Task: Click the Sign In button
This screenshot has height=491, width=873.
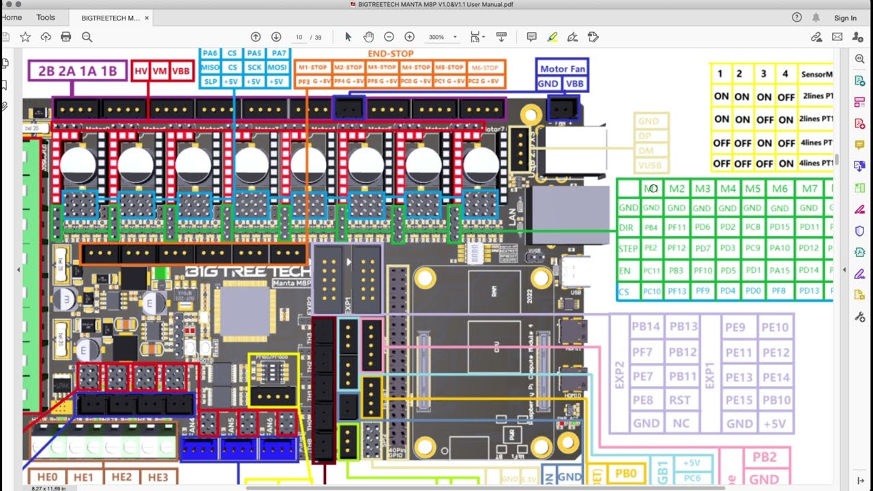Action: (845, 18)
